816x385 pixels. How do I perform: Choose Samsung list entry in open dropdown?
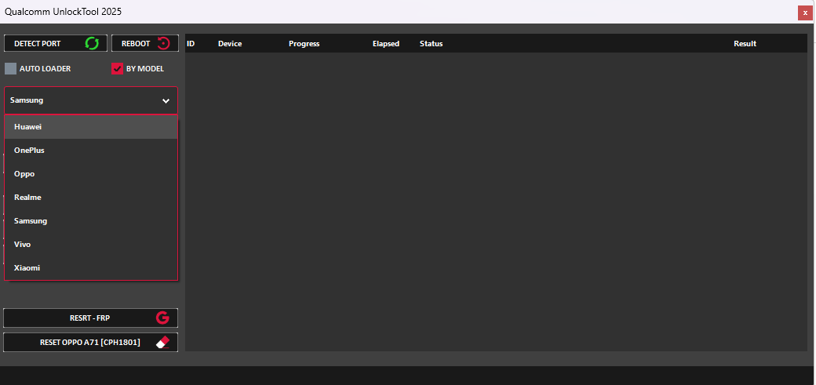point(91,221)
